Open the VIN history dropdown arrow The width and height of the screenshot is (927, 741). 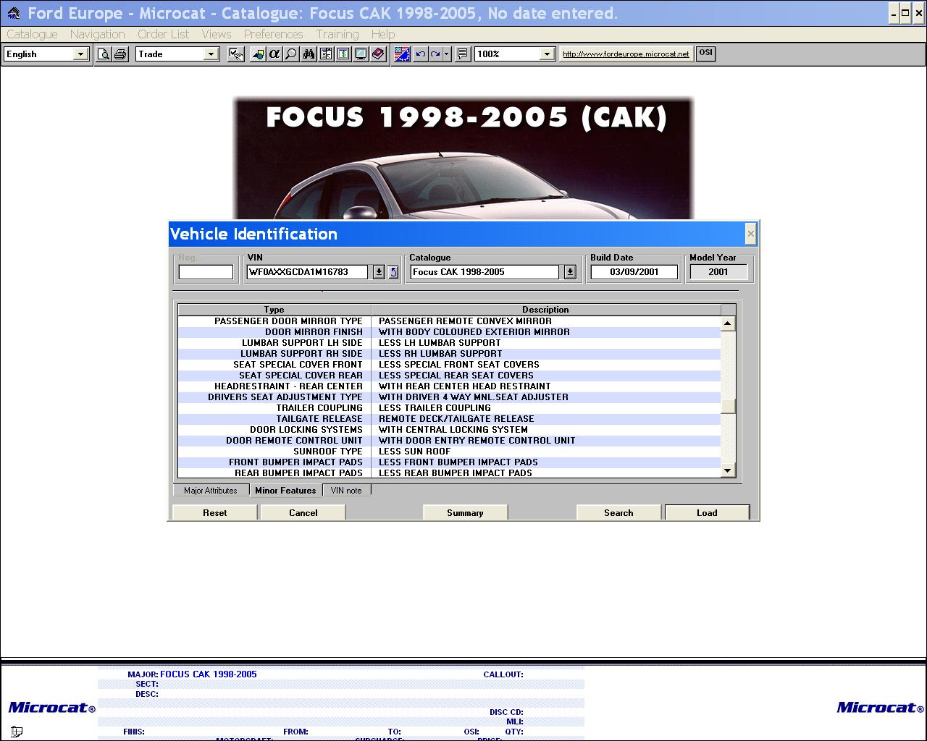379,272
